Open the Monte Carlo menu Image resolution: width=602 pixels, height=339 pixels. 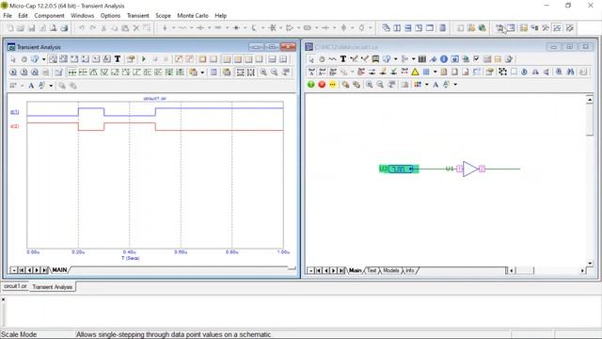point(192,16)
